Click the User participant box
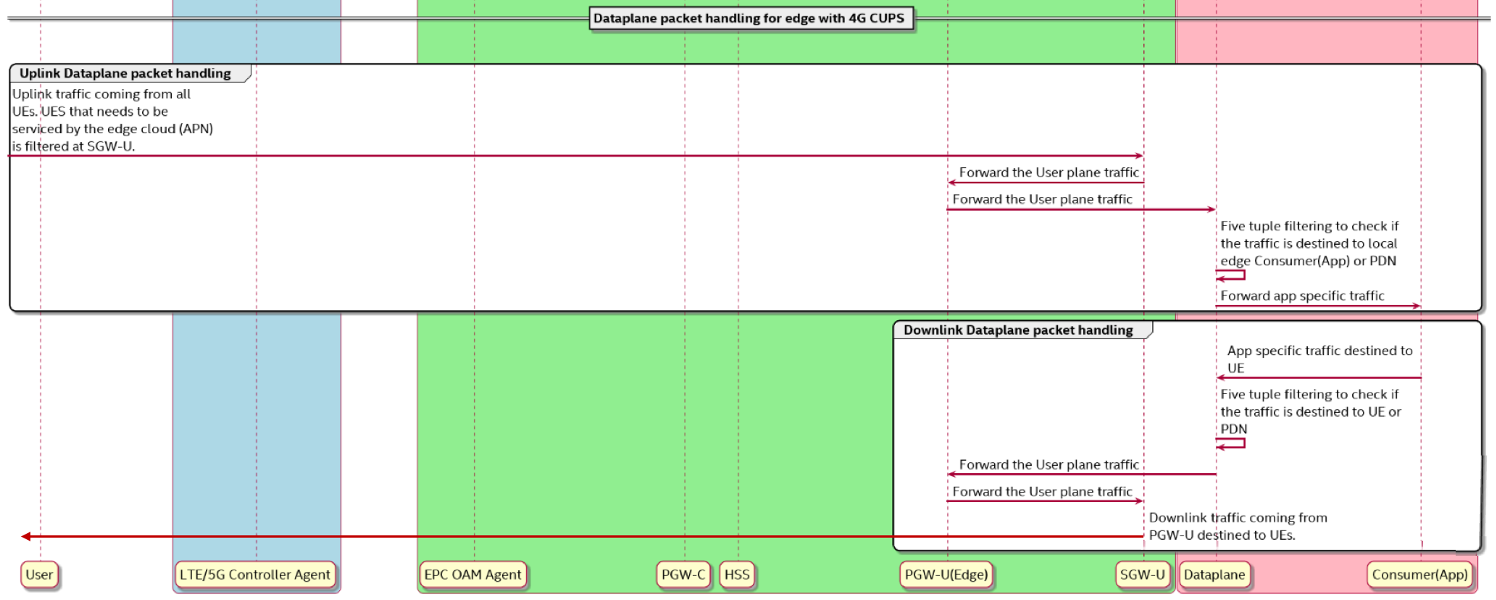The height and width of the screenshot is (600, 1496). [40, 575]
